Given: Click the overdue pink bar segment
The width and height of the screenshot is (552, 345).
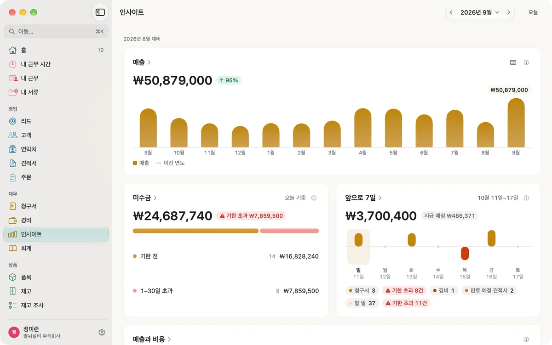Looking at the screenshot, I should [289, 231].
